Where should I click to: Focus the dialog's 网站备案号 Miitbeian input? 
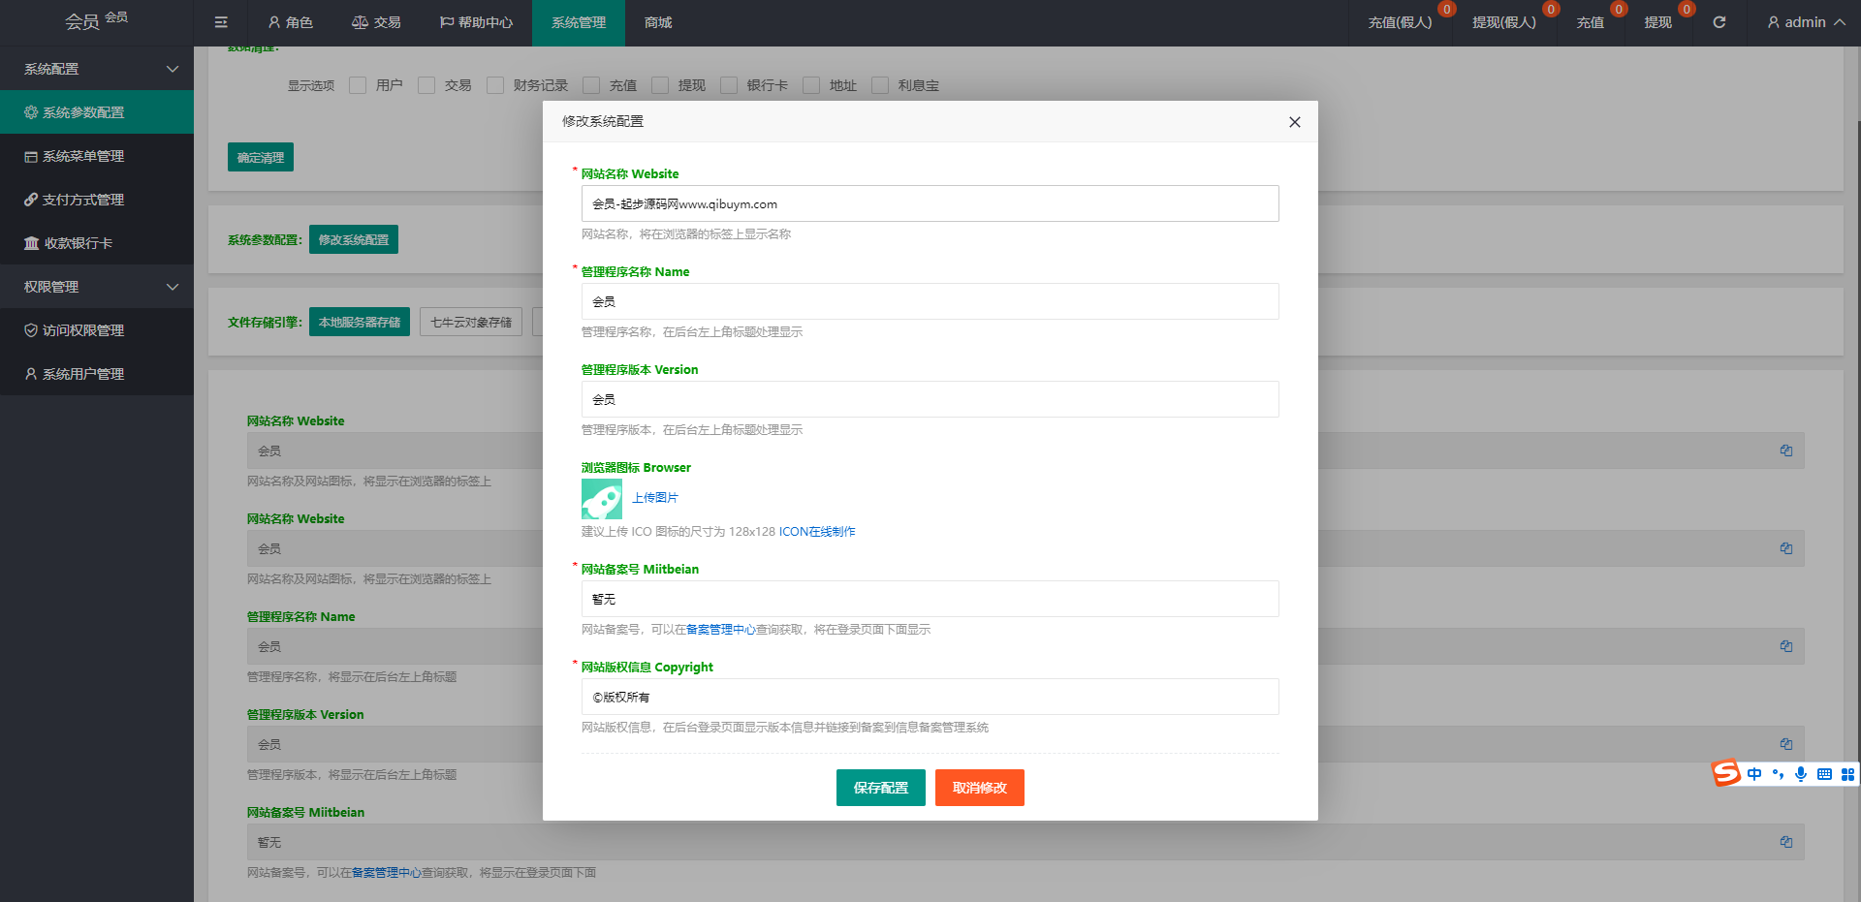(x=930, y=599)
